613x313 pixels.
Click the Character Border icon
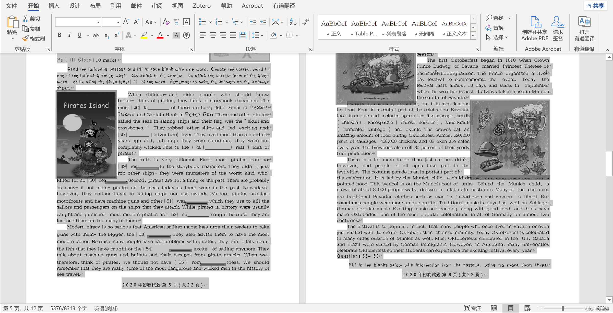click(x=187, y=22)
